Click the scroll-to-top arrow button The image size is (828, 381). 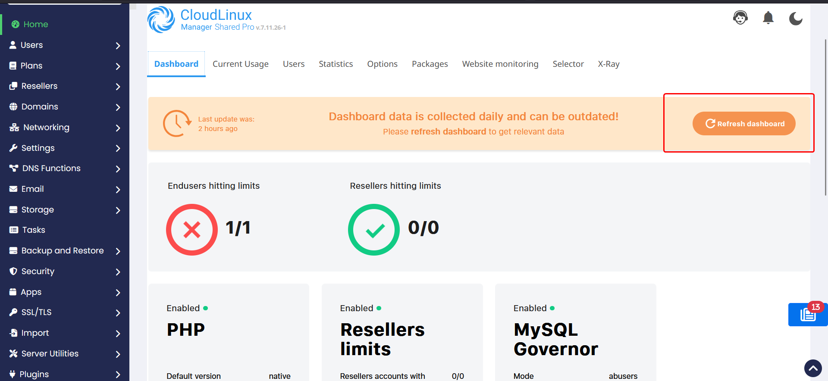[x=813, y=368]
